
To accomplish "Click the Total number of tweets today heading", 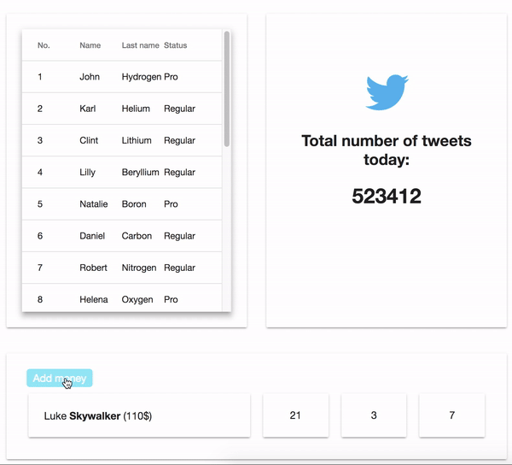I will [387, 150].
